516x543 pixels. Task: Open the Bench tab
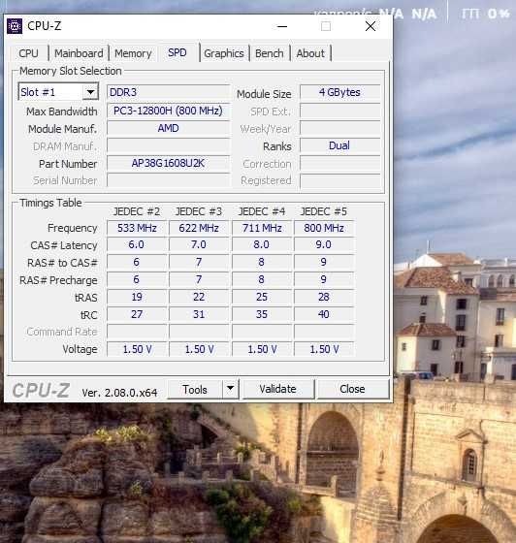click(269, 53)
